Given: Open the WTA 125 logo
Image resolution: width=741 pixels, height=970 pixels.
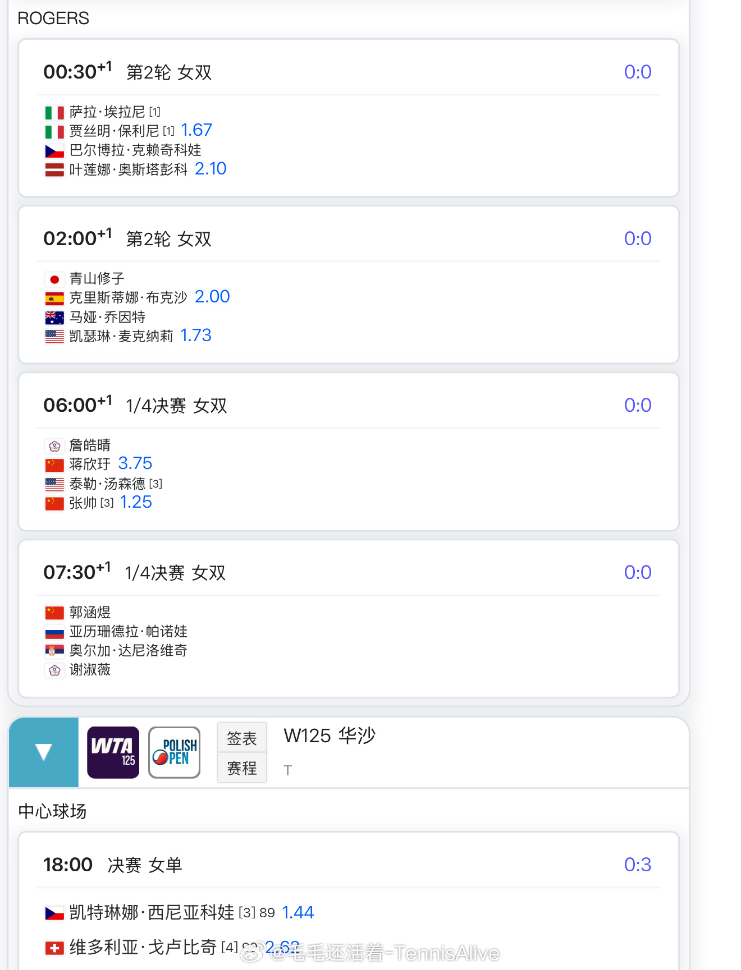Looking at the screenshot, I should click(113, 752).
